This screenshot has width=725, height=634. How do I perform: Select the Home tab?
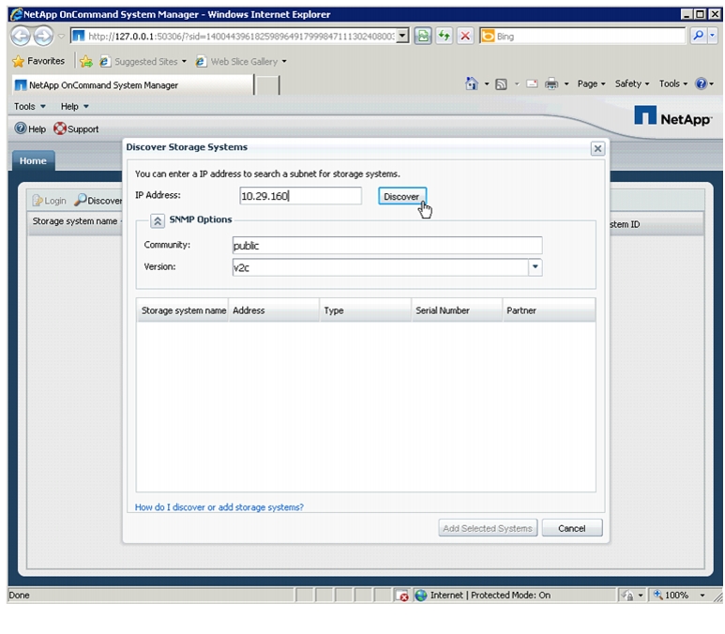[x=33, y=161]
